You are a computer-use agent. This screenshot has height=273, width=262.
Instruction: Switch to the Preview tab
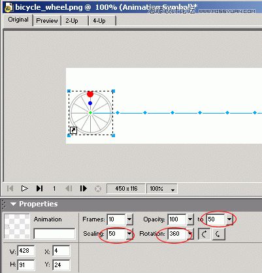[47, 21]
